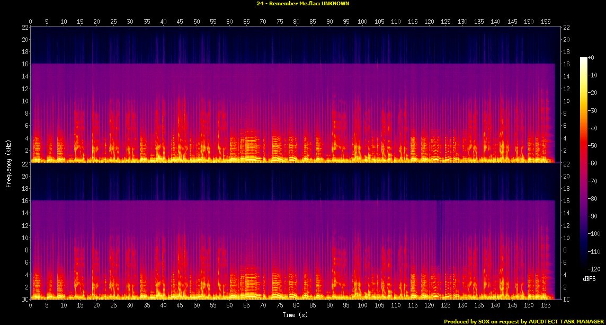The image size is (606, 325).
Task: Click the 'DC' label on the lower-left frequency axis
Action: [24, 300]
